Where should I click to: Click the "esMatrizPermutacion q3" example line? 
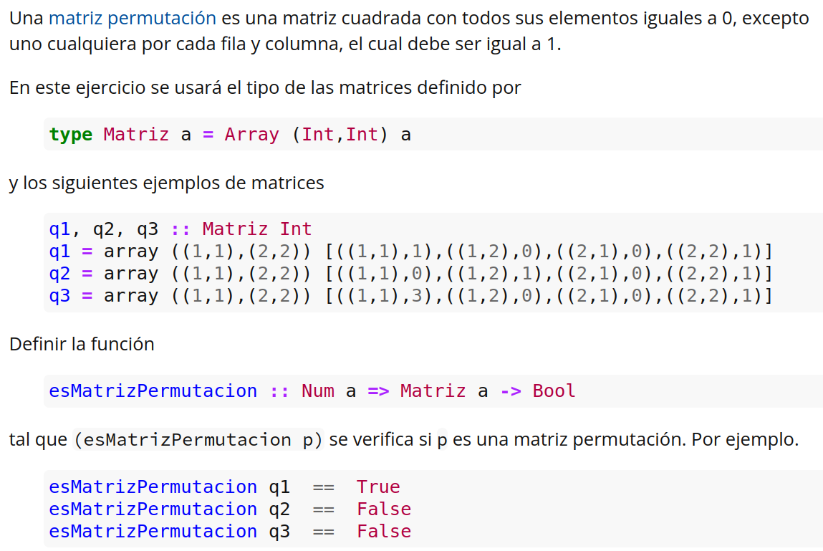tap(169, 532)
